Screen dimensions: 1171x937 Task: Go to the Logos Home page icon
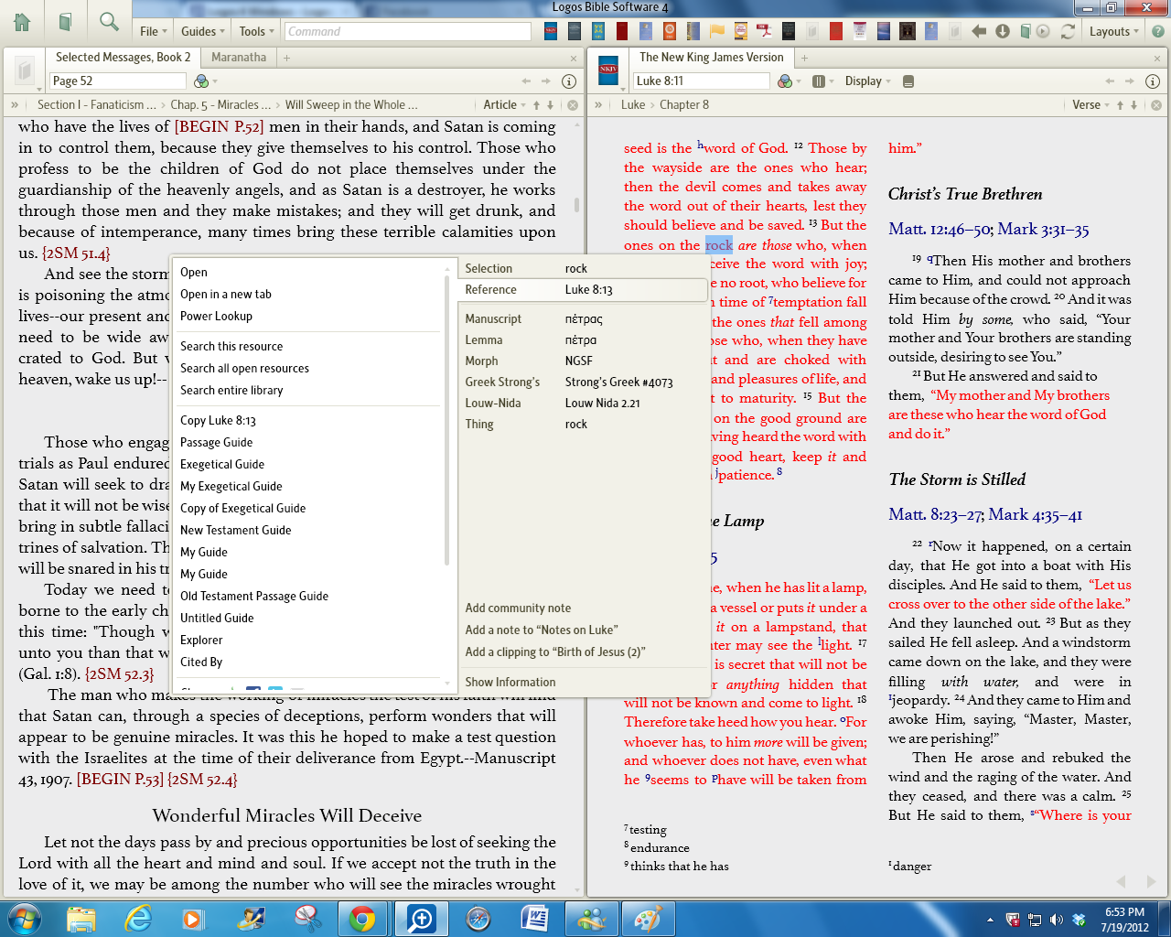[x=22, y=22]
